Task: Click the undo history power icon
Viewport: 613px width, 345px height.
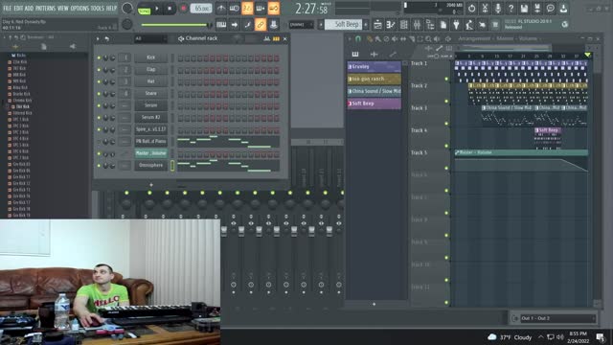Action: (x=471, y=9)
